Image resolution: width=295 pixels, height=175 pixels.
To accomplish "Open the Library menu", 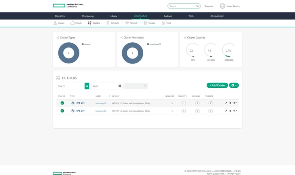I will (x=114, y=16).
